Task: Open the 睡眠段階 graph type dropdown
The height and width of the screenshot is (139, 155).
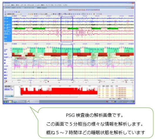Action: [x=9, y=86]
